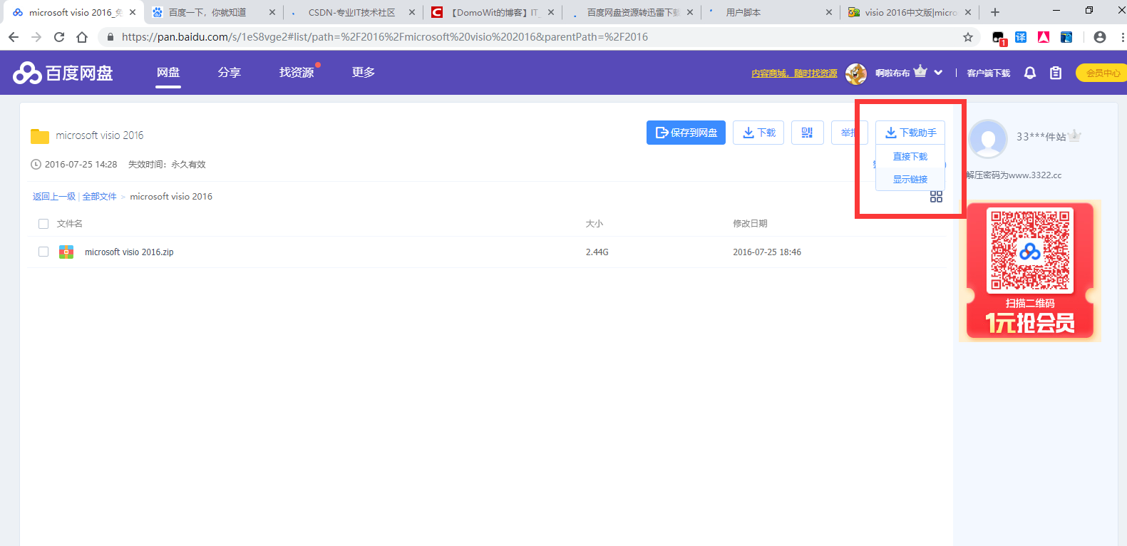This screenshot has height=546, width=1127.
Task: Select 显示链接 from the menu
Action: click(910, 179)
